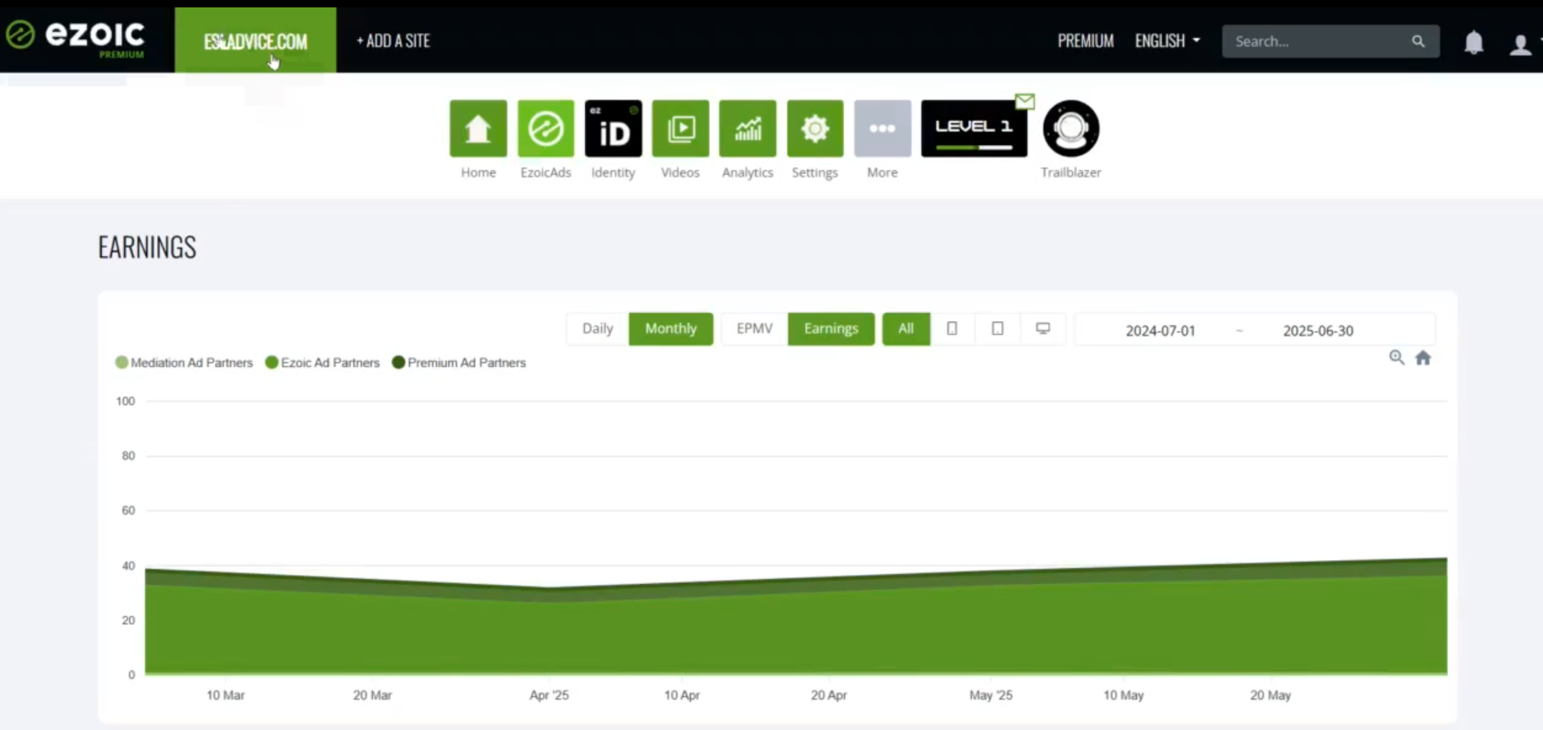
Task: Click the chart zoom magnifier icon
Action: 1397,357
